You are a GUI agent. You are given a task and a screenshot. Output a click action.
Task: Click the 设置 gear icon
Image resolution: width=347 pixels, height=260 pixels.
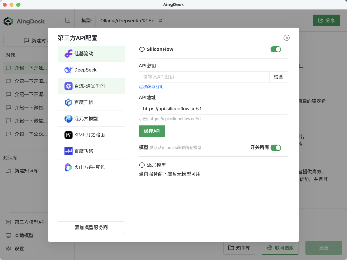(8, 248)
